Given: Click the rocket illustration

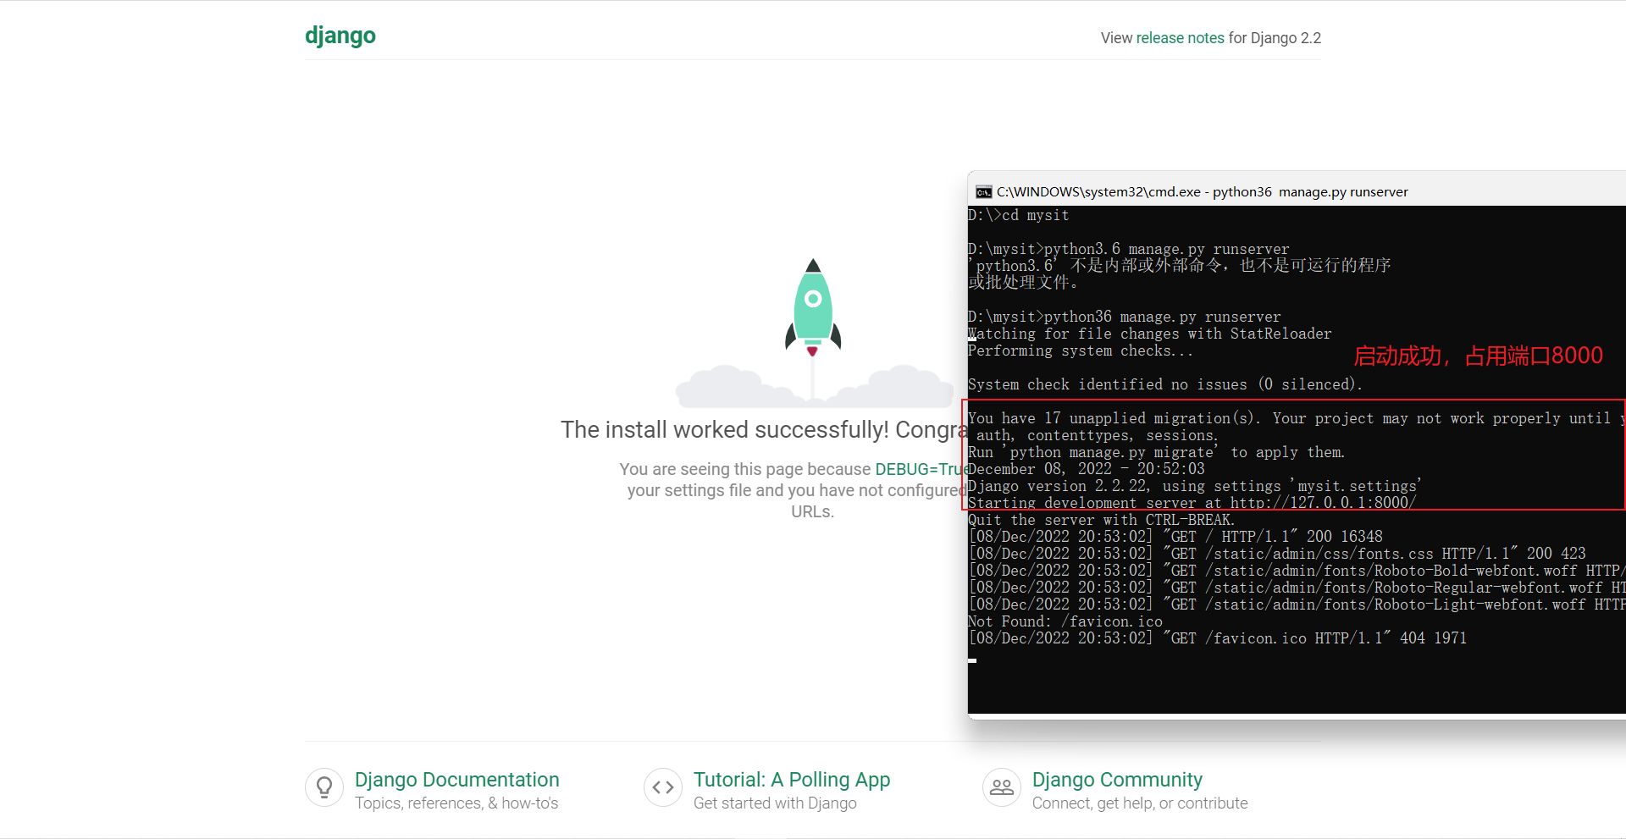Looking at the screenshot, I should click(x=813, y=307).
